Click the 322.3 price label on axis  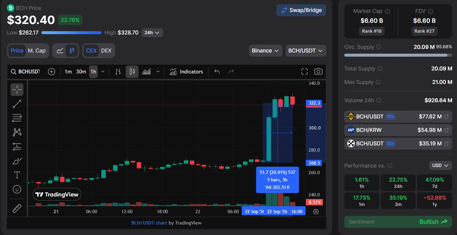pyautogui.click(x=314, y=103)
